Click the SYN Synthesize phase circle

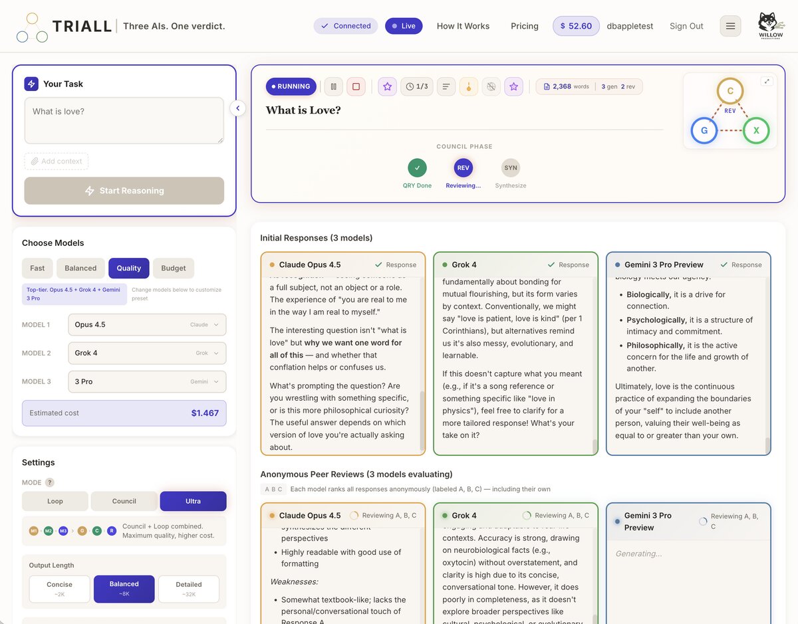(x=511, y=167)
